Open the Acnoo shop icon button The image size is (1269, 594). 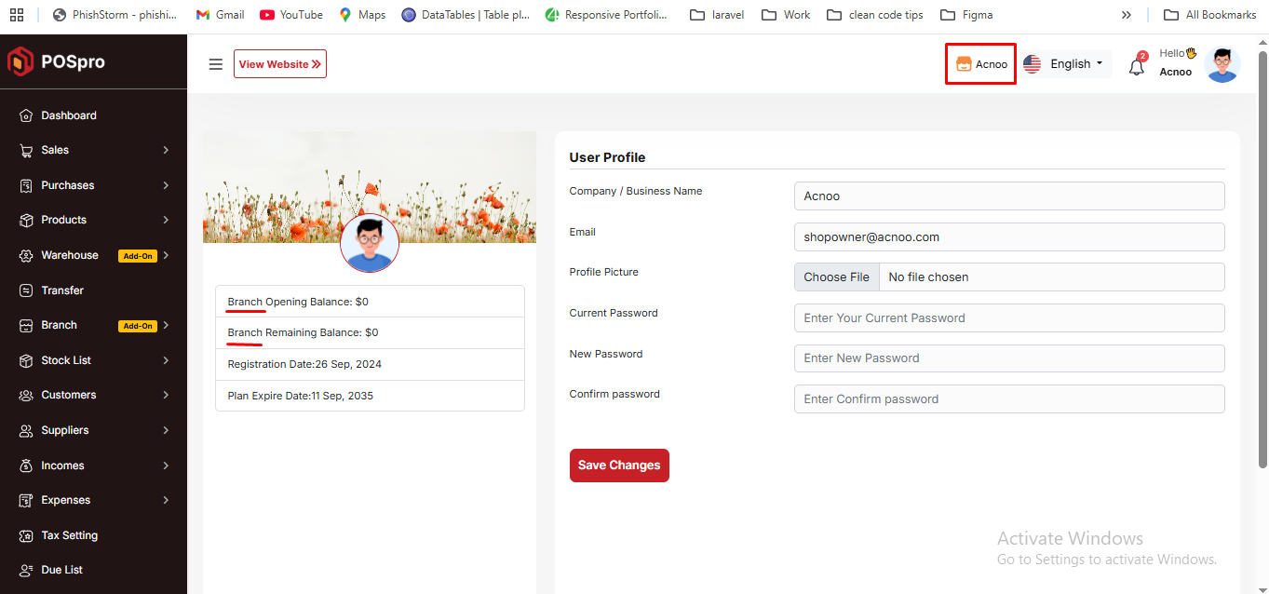click(x=980, y=64)
